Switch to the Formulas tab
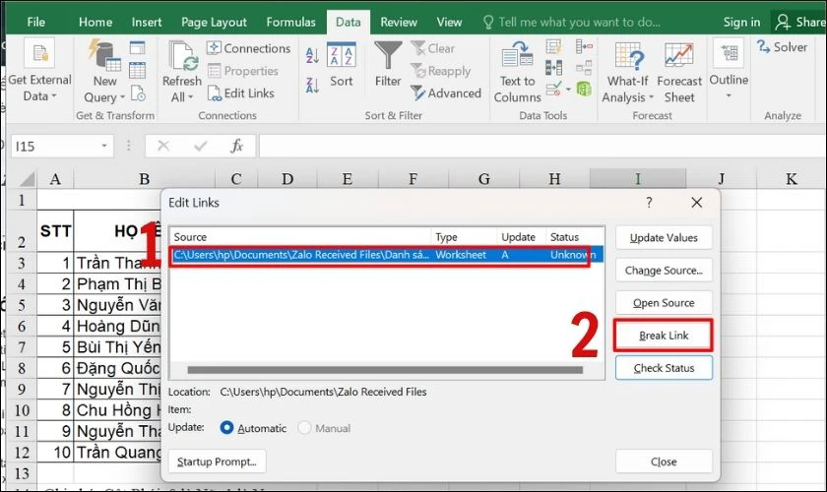The width and height of the screenshot is (827, 492). 290,23
